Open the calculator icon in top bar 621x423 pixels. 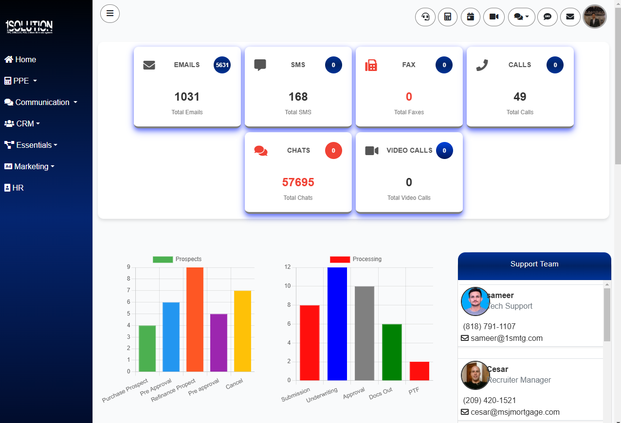(x=448, y=17)
